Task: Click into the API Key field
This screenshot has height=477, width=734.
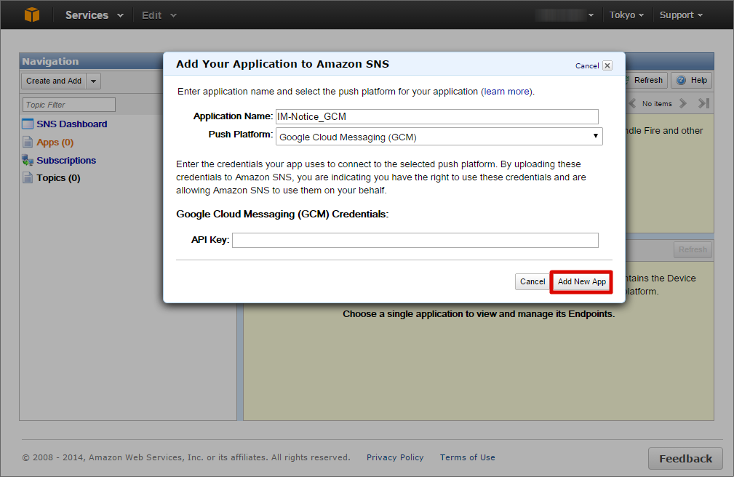Action: [415, 240]
